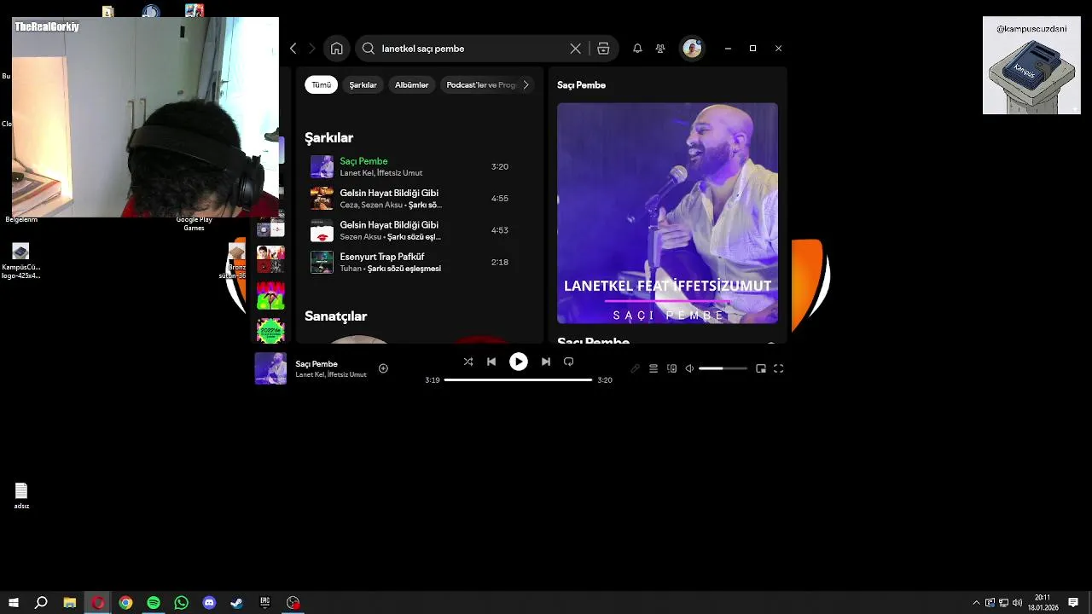
Task: Select the Şarkılar filter chip
Action: 363,85
